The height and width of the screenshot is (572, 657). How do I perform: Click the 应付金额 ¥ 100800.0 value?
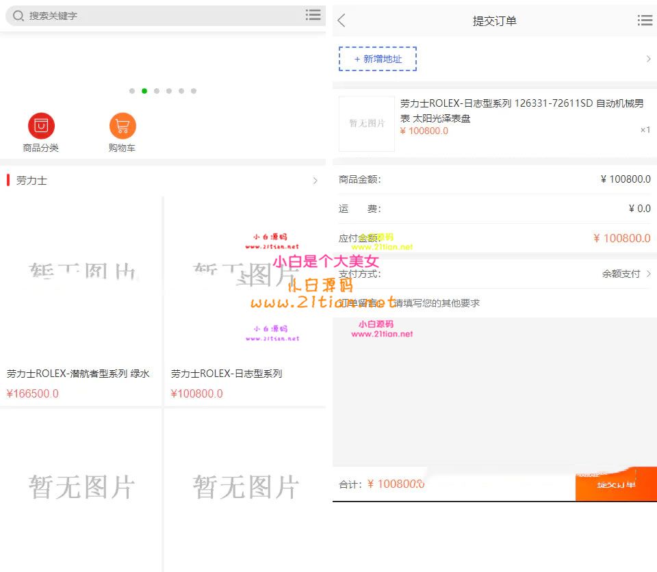(x=622, y=238)
